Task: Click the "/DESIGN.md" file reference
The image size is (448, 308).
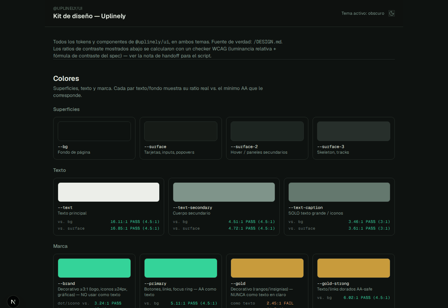Action: click(x=268, y=42)
